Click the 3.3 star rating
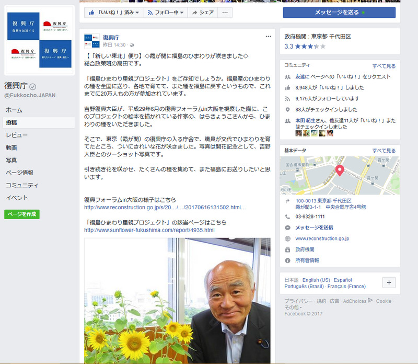418x364 pixels. [305, 47]
